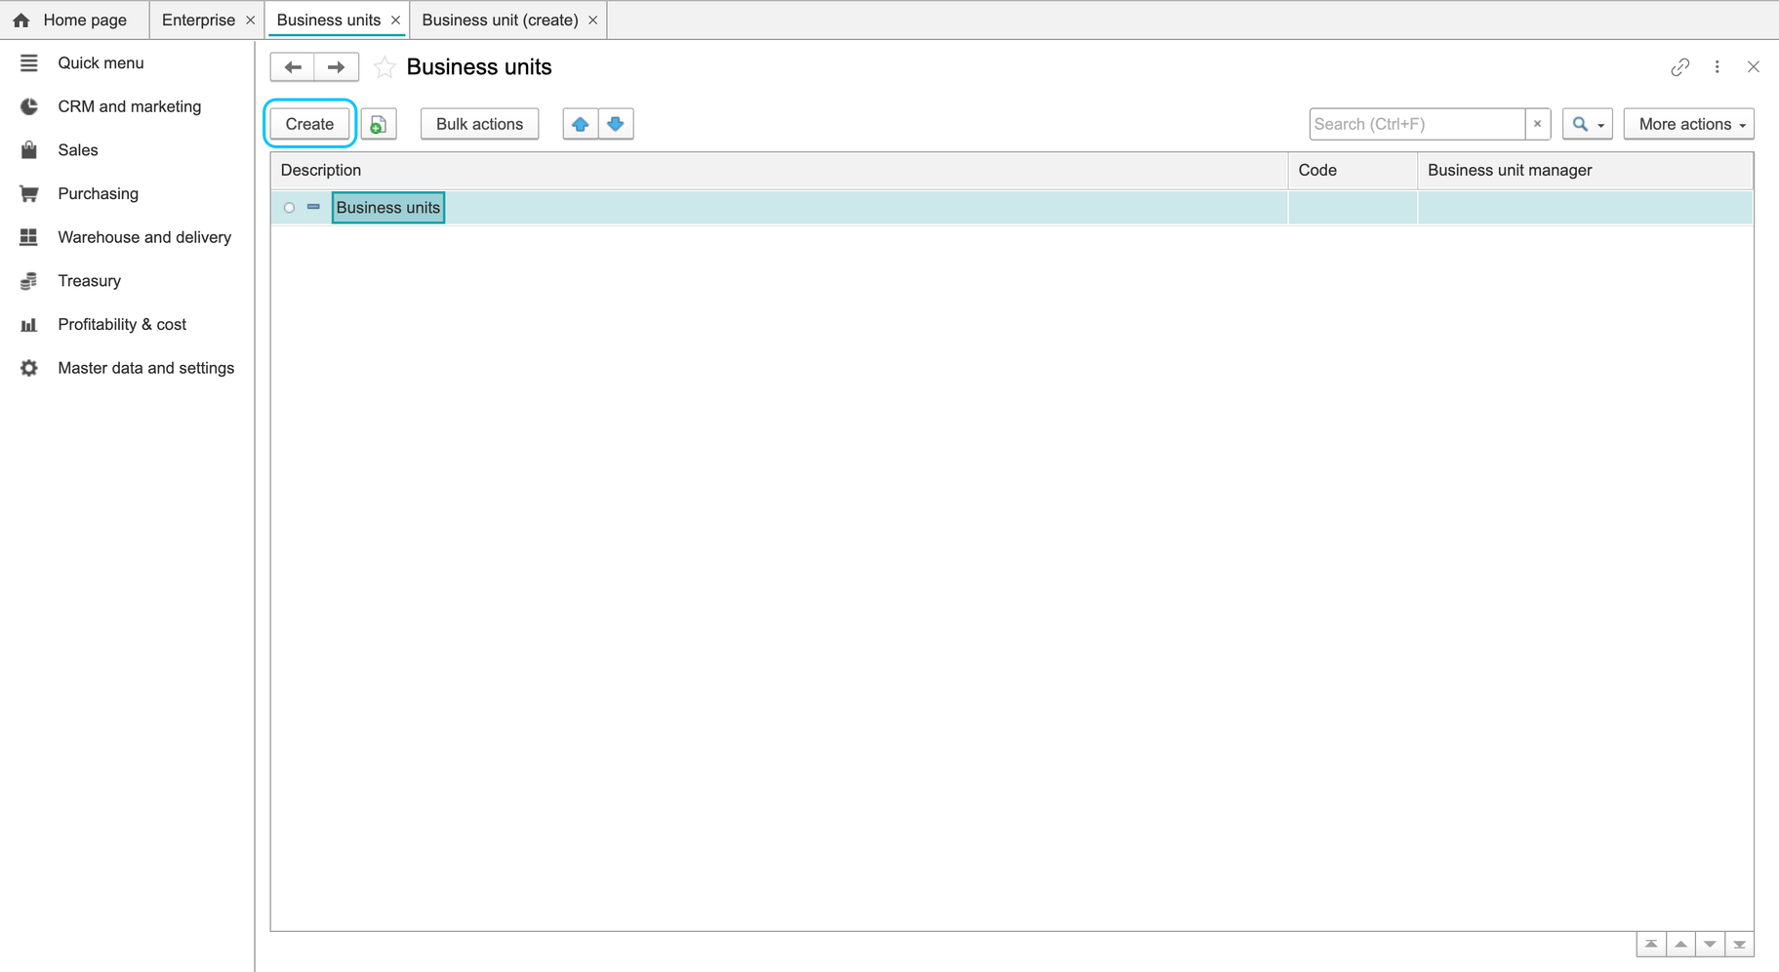Jump to the first list item
Viewport: 1779px width, 972px height.
point(1651,944)
